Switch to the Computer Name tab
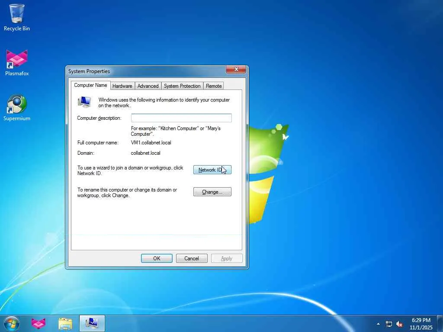The height and width of the screenshot is (332, 443). point(90,85)
